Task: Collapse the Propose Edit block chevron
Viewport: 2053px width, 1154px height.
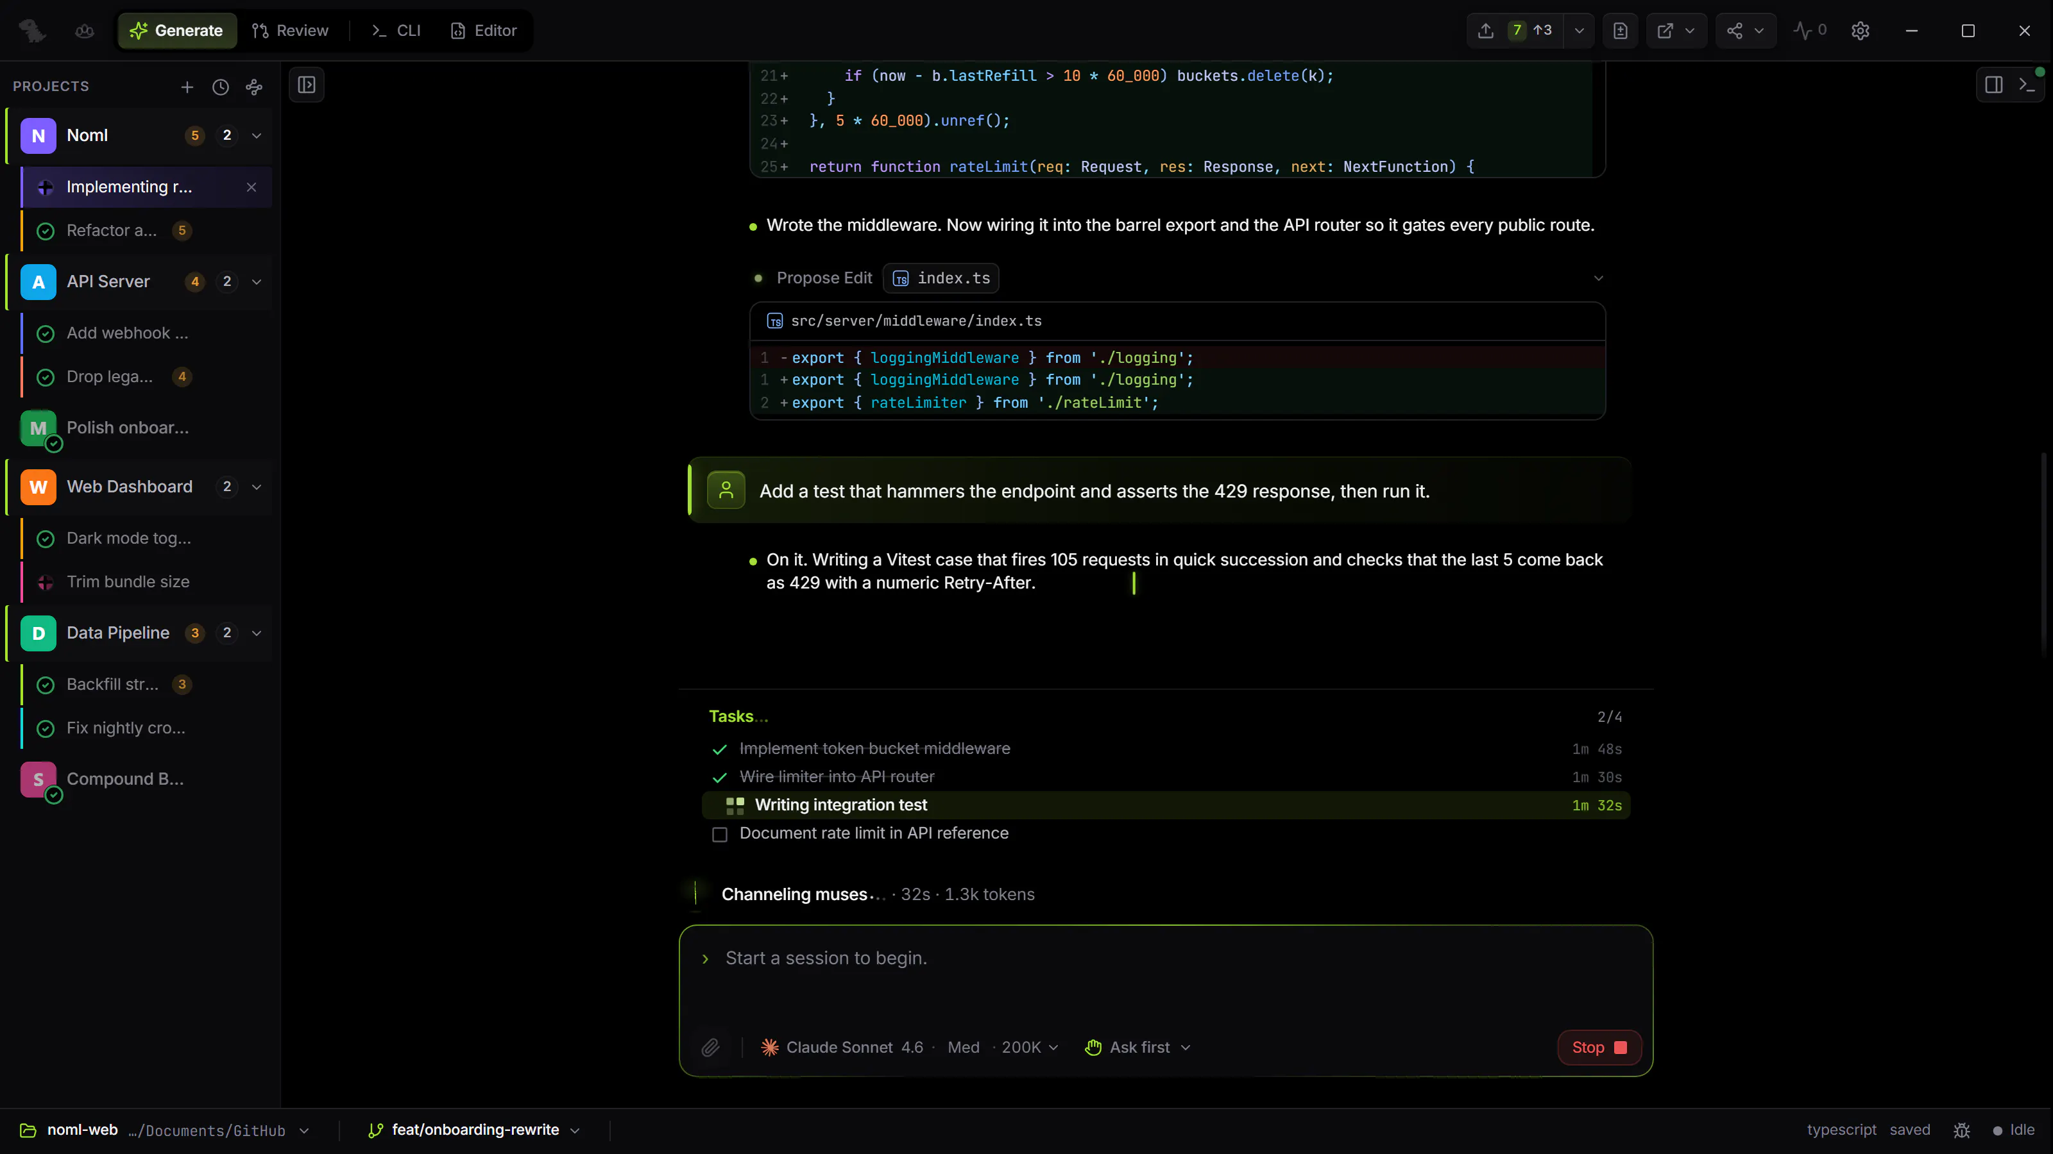Action: coord(1598,278)
